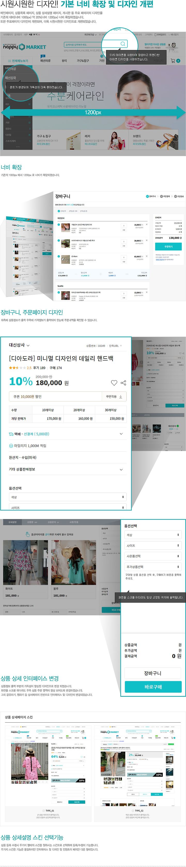Open the 패션의류 navigation menu

[45, 61]
